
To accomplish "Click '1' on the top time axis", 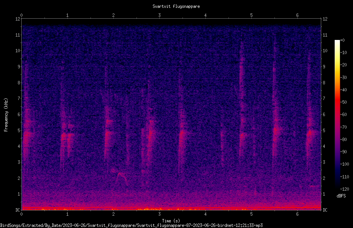I will point(67,15).
